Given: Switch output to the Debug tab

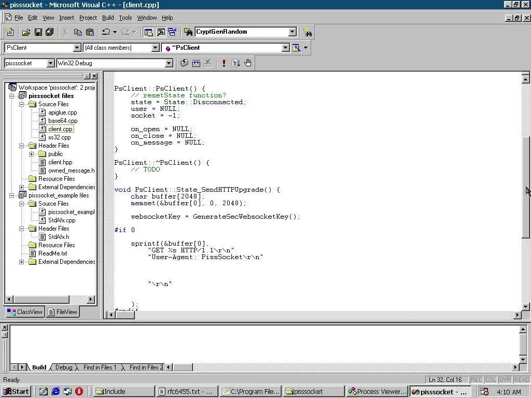Looking at the screenshot, I should tap(64, 367).
